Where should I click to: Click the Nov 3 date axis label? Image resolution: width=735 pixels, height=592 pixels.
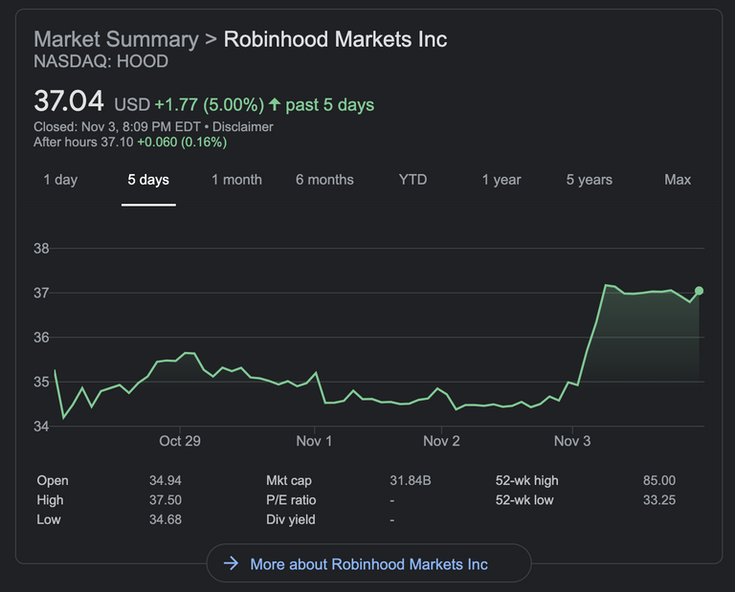coord(572,441)
